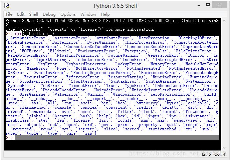Click 'AssertionError' in the output

tap(71, 38)
